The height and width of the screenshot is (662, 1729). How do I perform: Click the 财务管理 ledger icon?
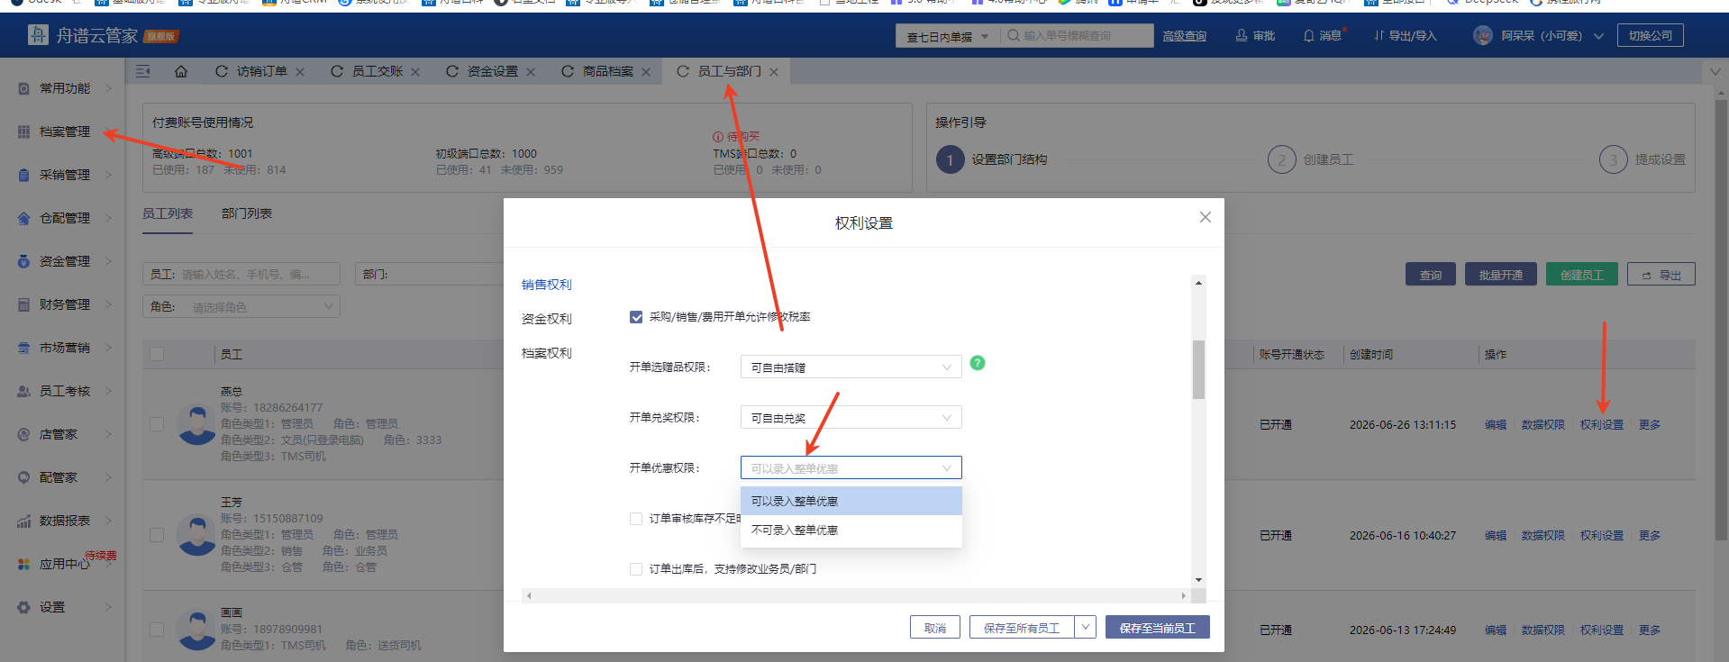point(24,304)
